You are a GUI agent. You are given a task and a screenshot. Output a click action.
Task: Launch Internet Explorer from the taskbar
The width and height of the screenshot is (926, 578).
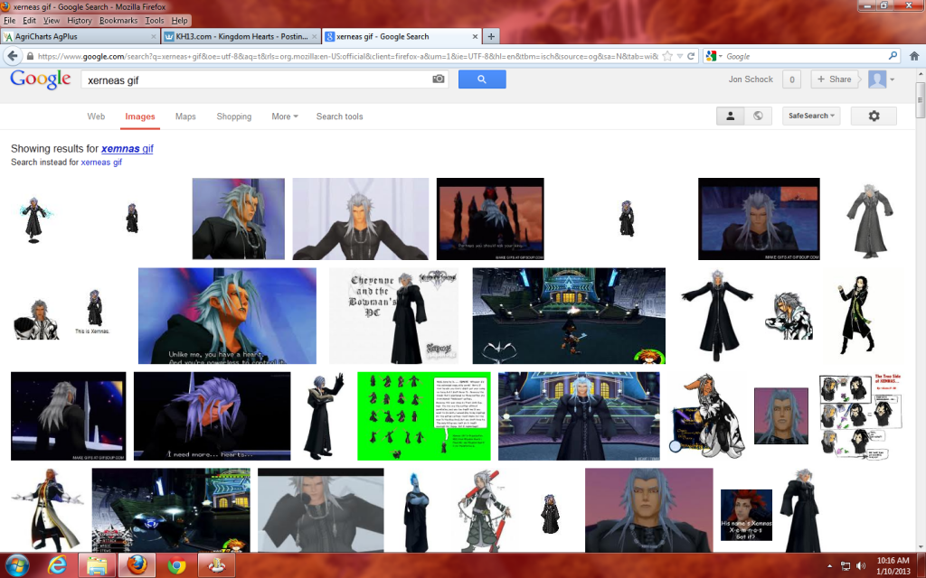point(57,565)
